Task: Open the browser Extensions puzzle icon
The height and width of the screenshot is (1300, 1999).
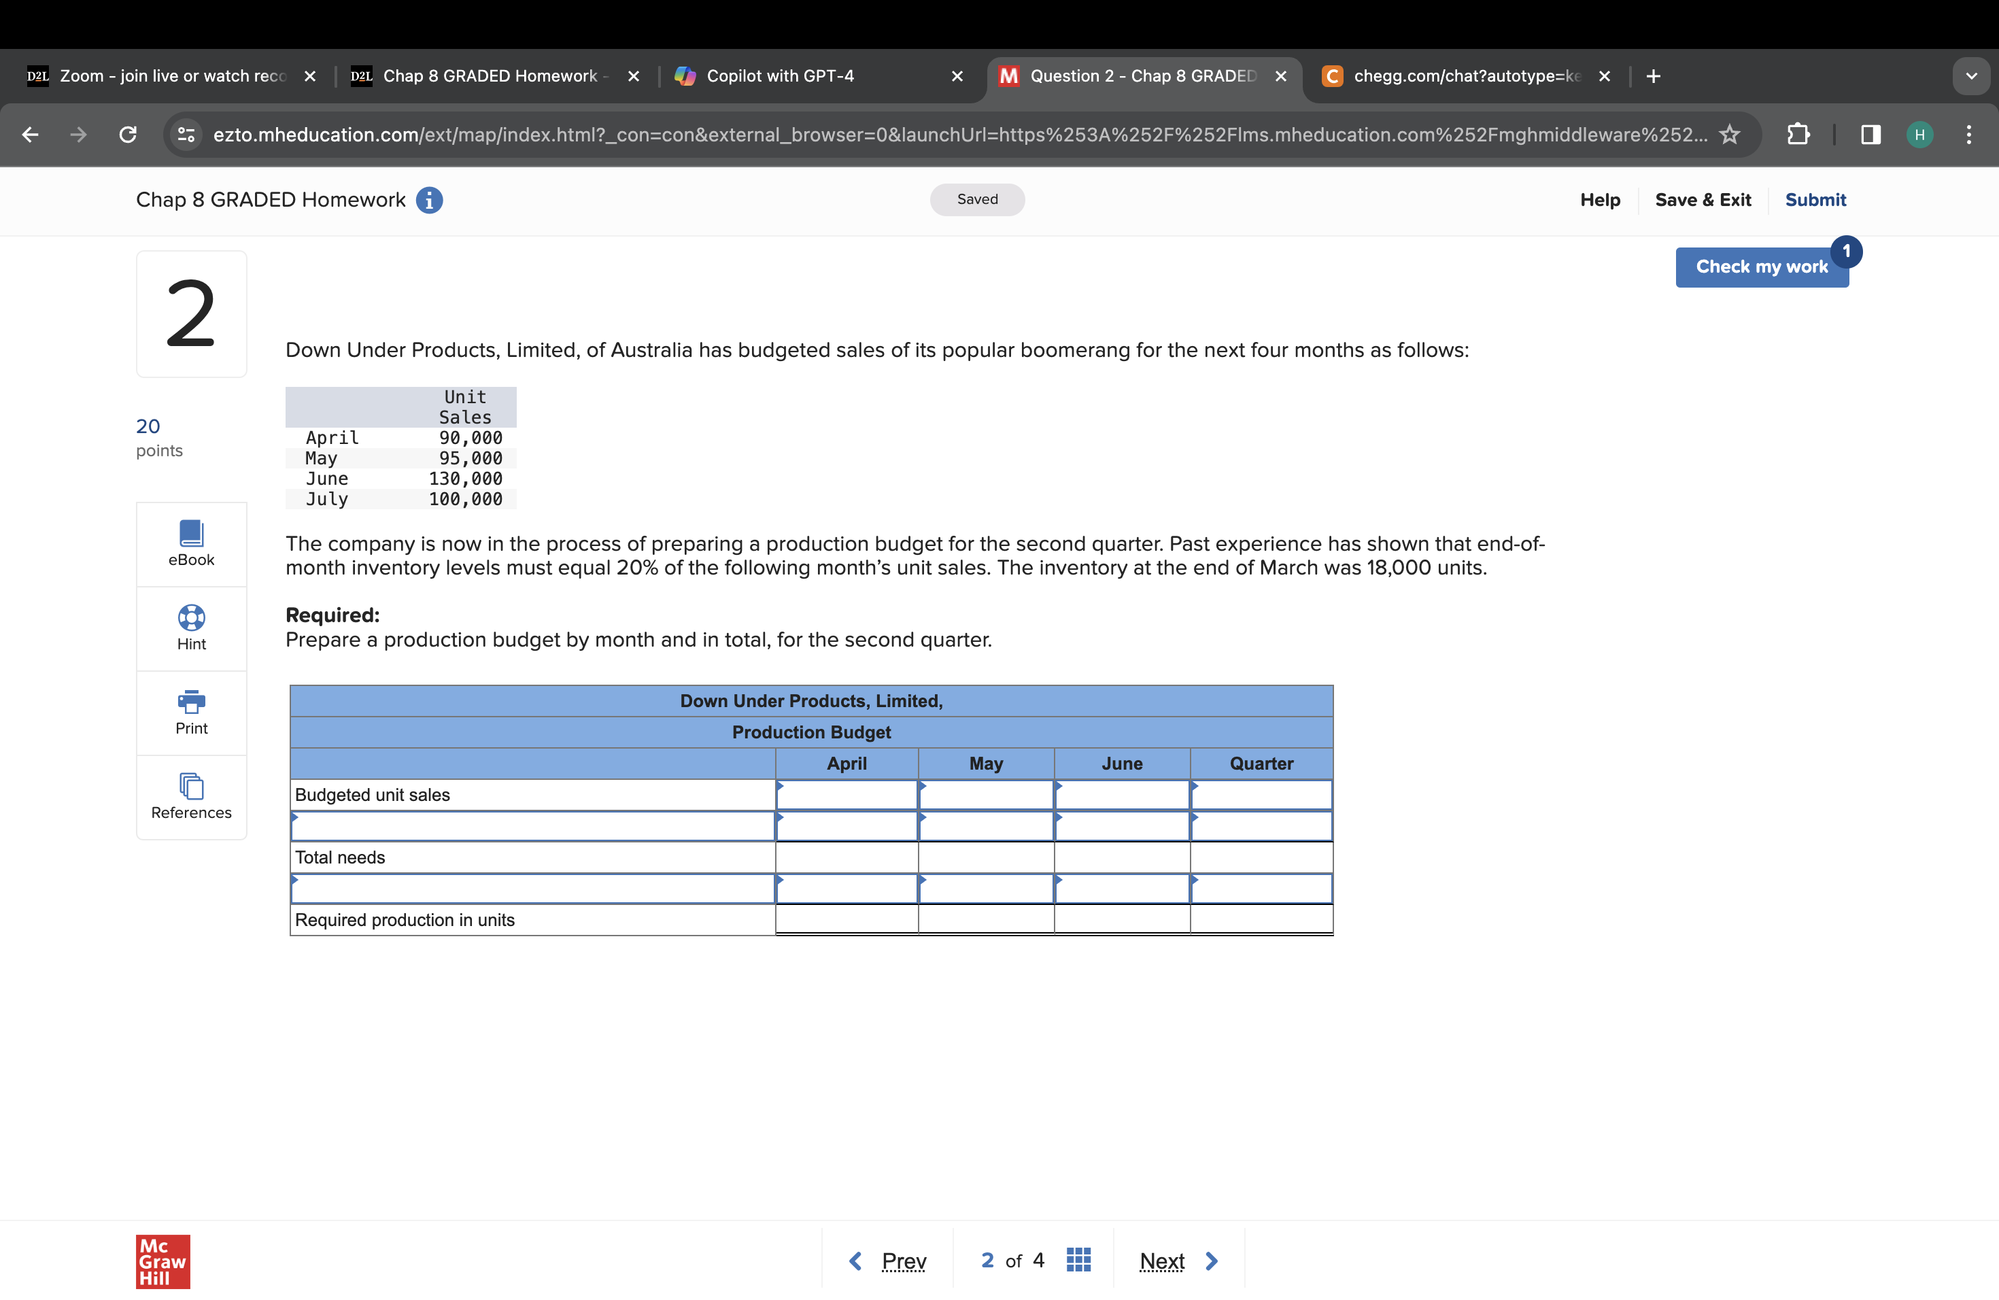Action: point(1798,135)
